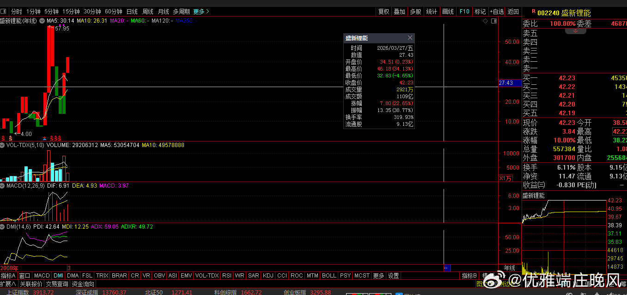The width and height of the screenshot is (627, 295).
Task: Select the MTM indicator
Action: coord(313,276)
